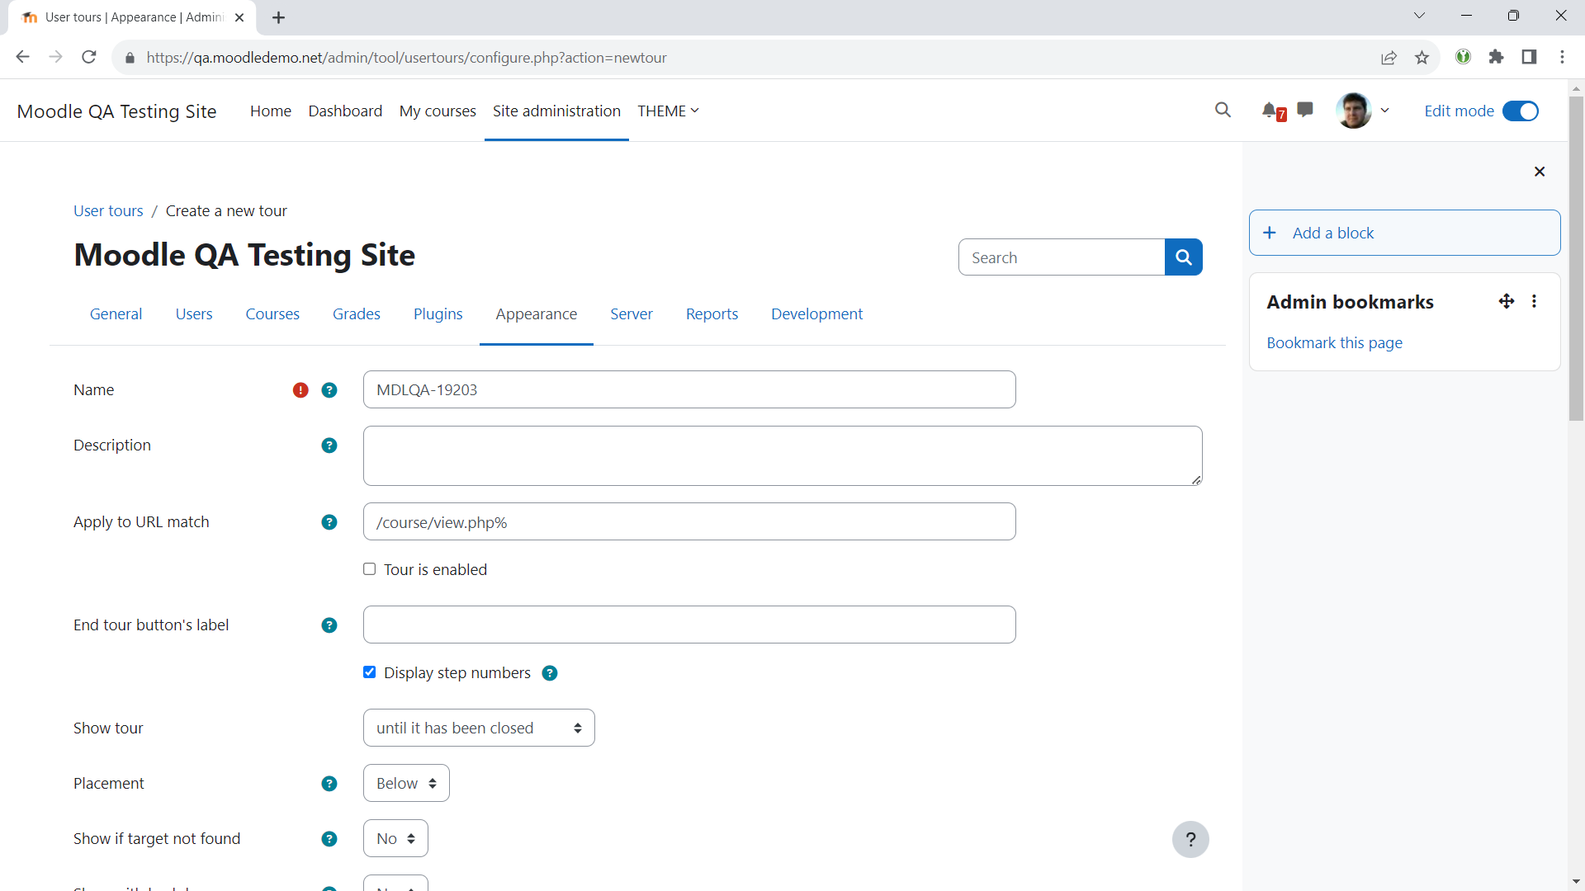Switch to the Reports tab

(712, 313)
